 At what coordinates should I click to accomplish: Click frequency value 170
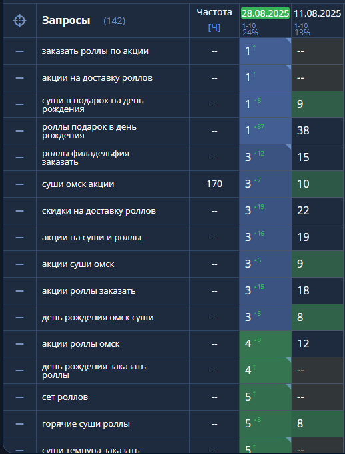(214, 184)
